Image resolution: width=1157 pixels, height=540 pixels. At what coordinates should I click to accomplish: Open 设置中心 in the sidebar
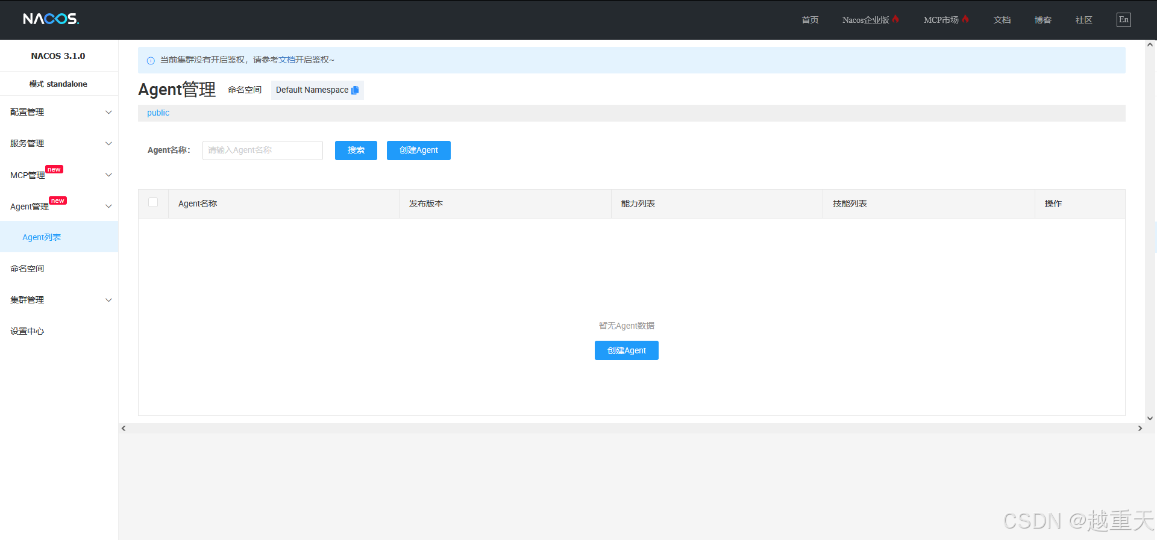click(59, 331)
